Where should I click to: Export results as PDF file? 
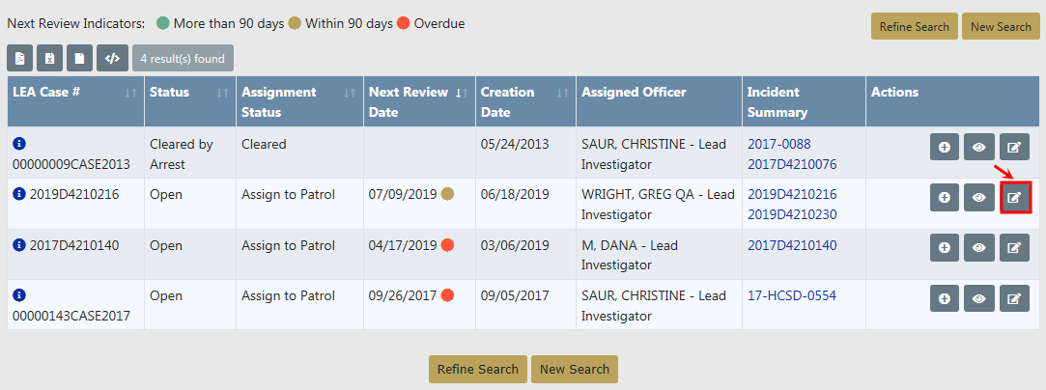(x=20, y=58)
